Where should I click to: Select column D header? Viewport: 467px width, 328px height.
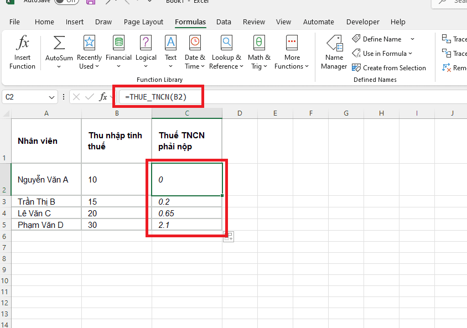pos(240,113)
